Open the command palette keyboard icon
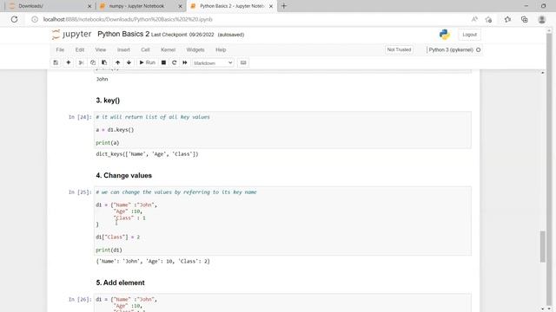Viewport: 556px width, 312px height. 243,62
